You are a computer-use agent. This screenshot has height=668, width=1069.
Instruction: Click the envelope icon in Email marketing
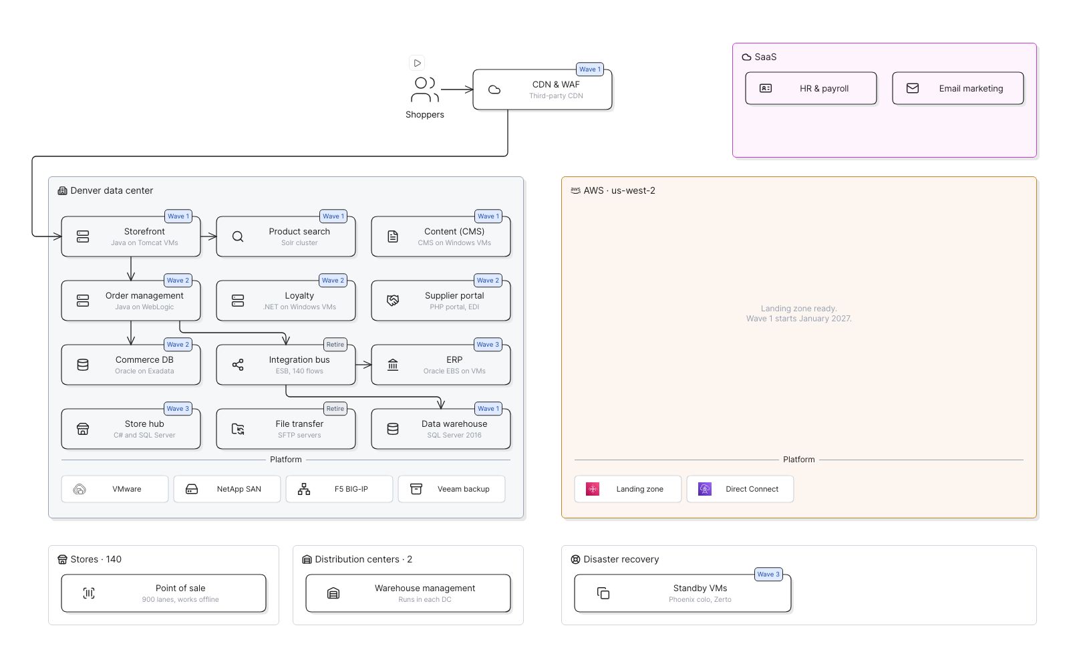tap(913, 88)
